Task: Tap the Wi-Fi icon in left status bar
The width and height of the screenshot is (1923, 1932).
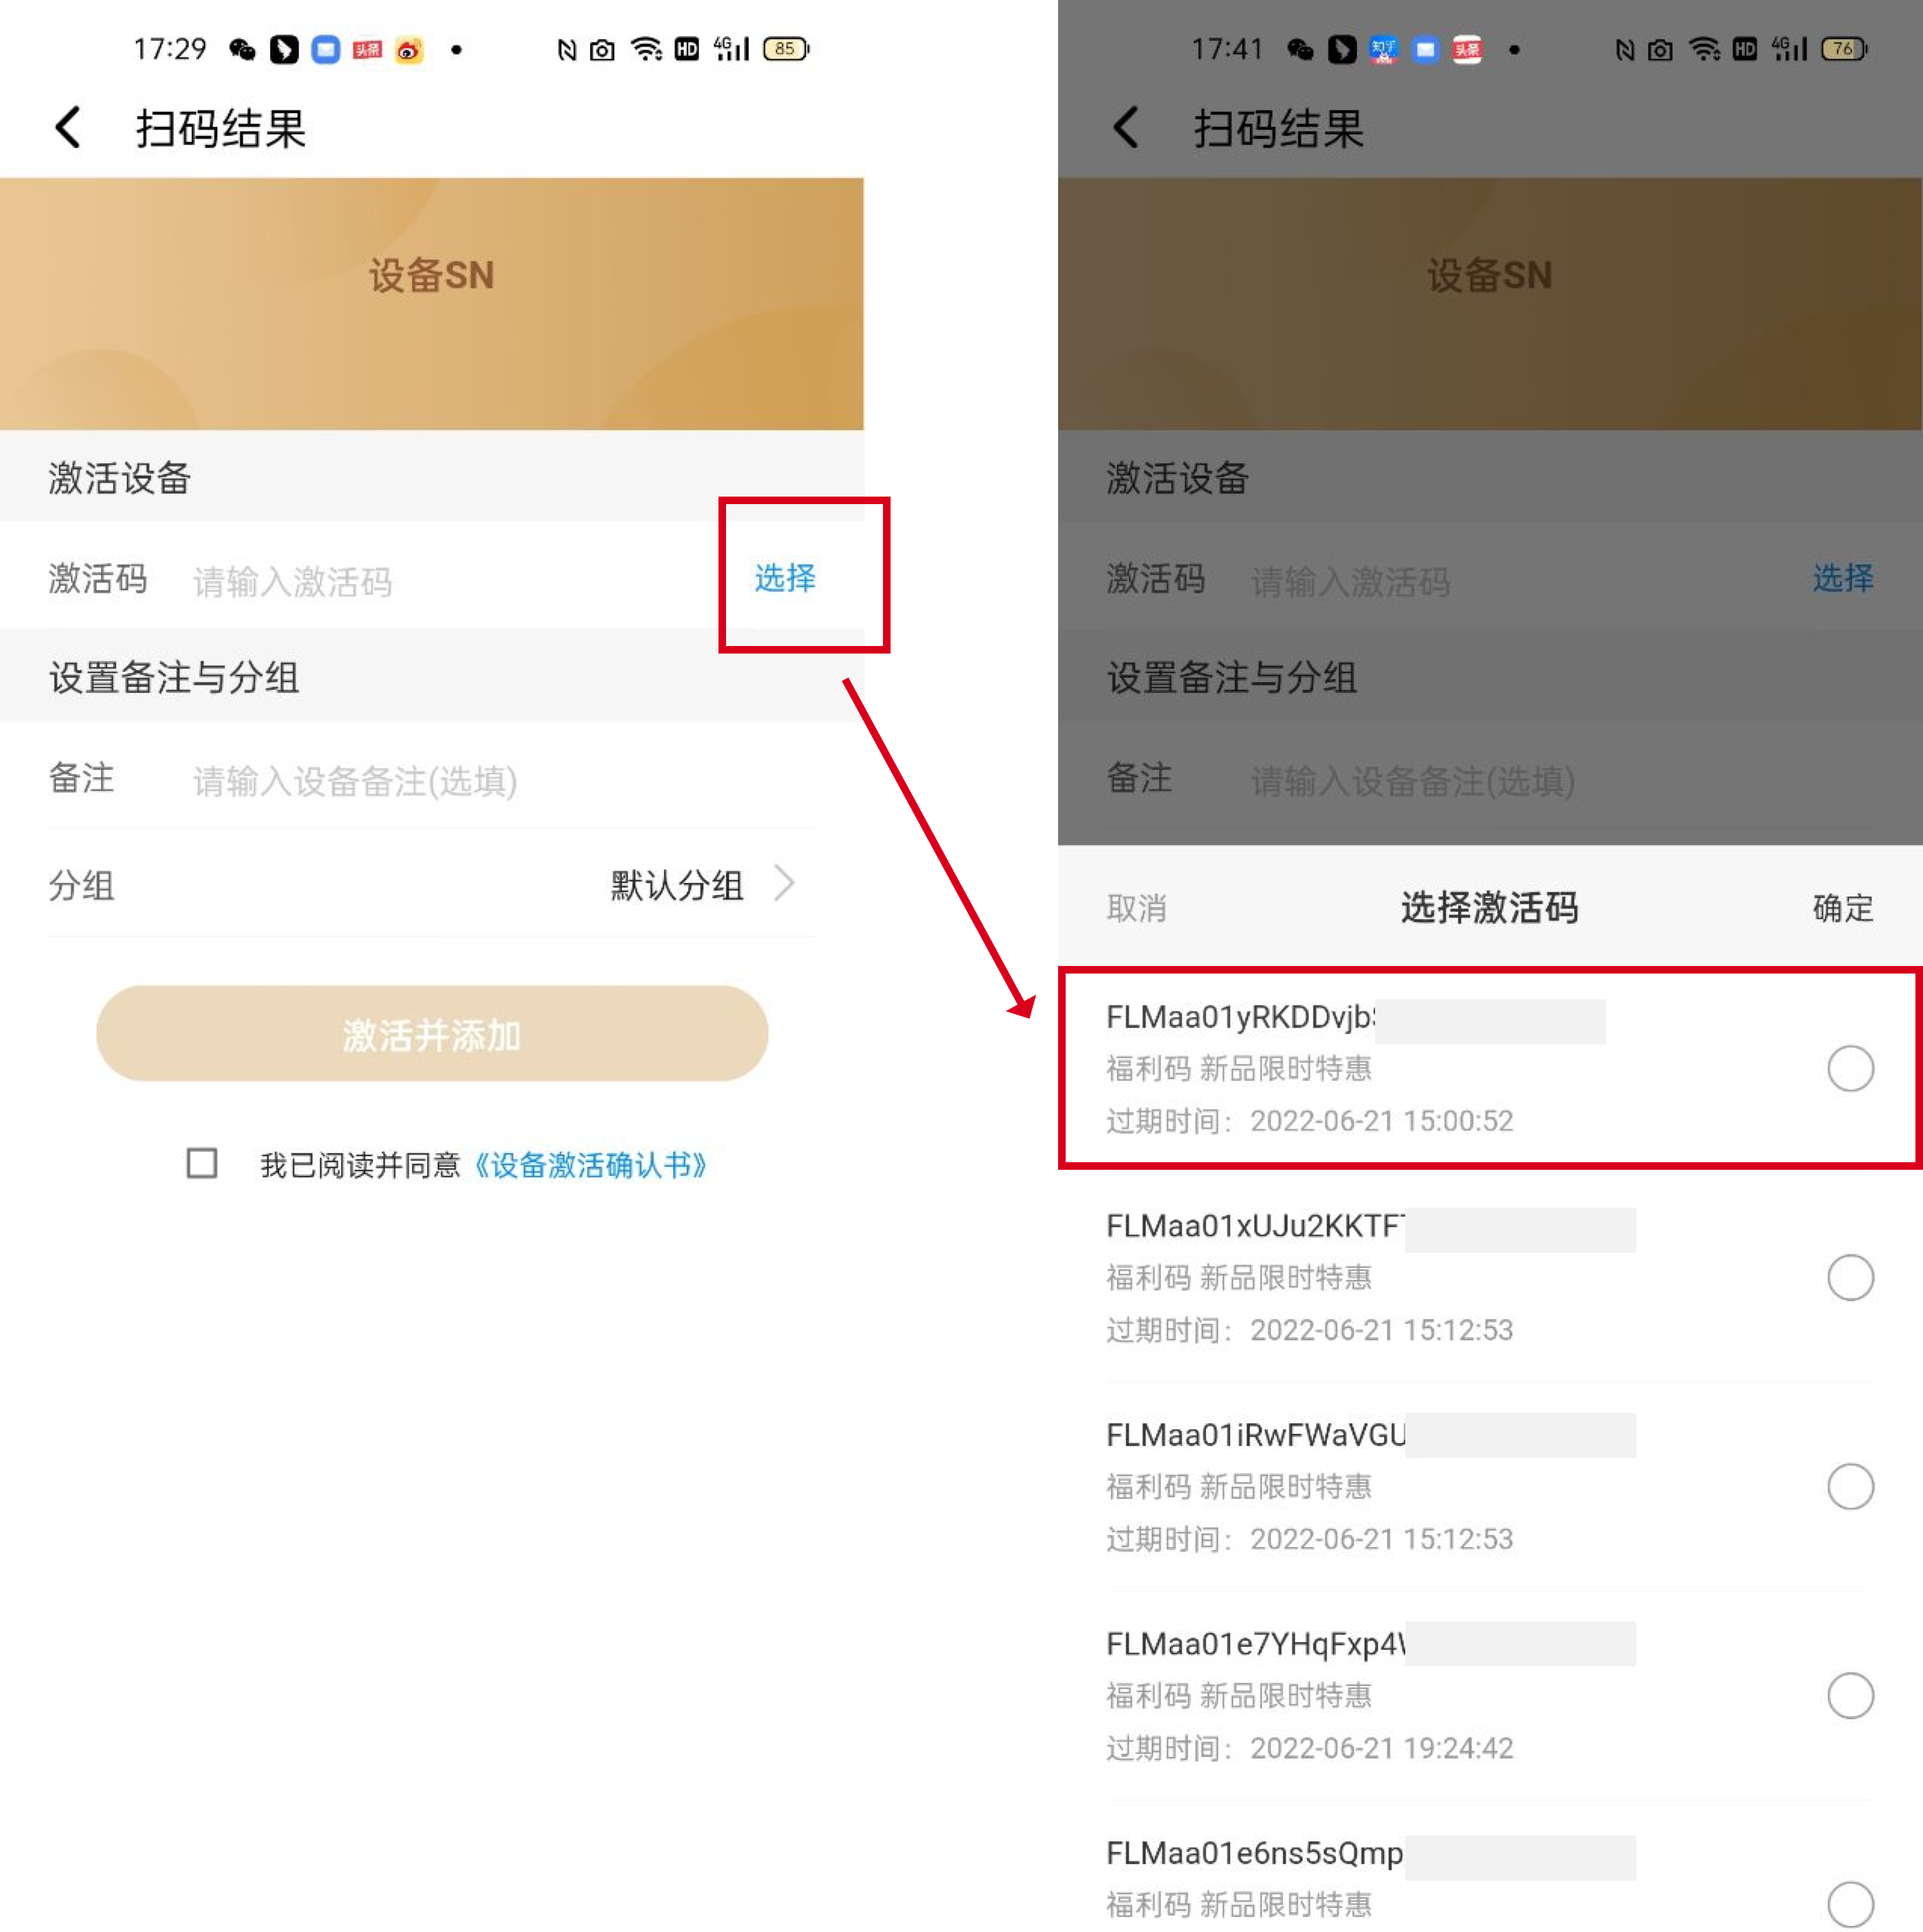Action: click(647, 49)
